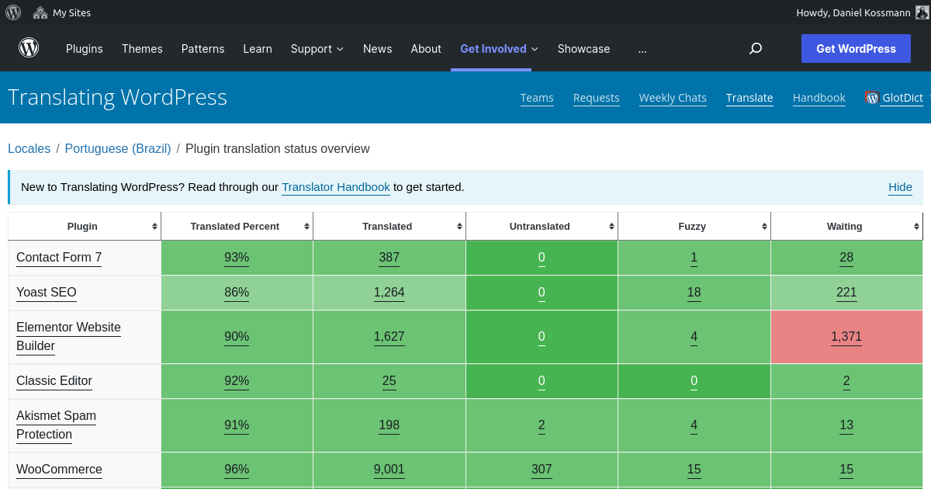Open Elementor Website Builder plugin
The width and height of the screenshot is (931, 489).
coord(68,337)
